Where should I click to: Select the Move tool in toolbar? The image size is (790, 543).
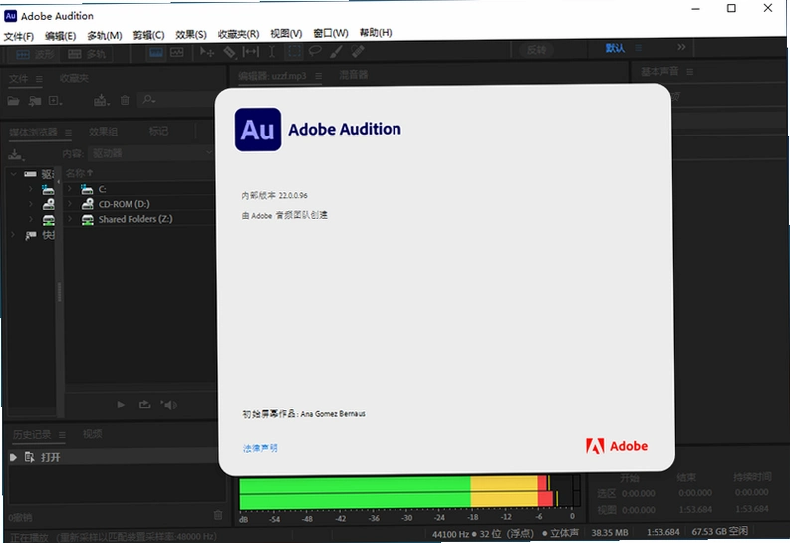[x=207, y=52]
